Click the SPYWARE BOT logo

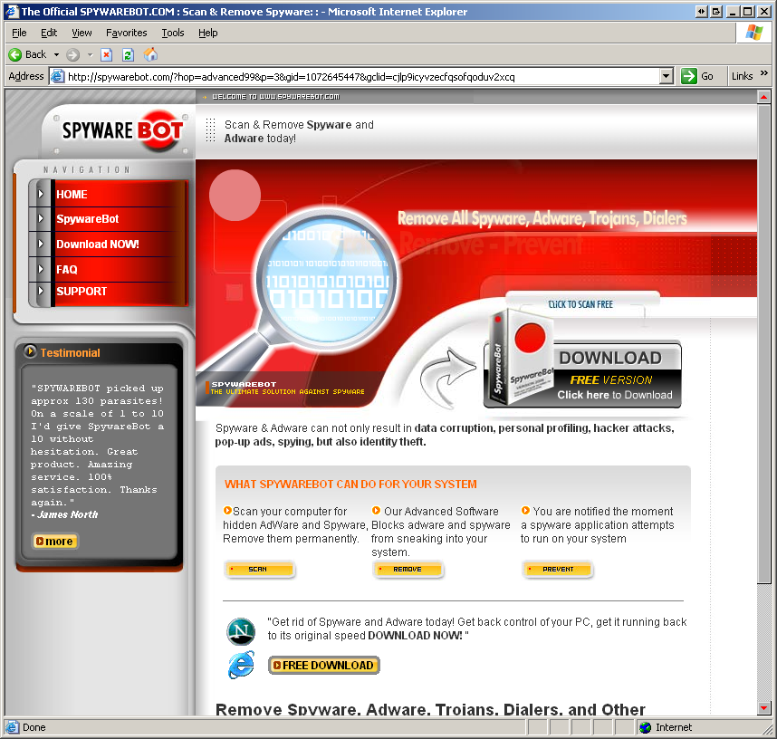point(122,130)
